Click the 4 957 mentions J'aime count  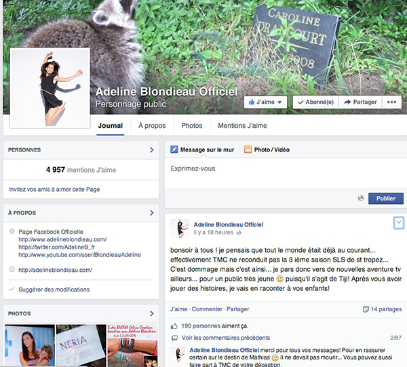click(x=81, y=170)
